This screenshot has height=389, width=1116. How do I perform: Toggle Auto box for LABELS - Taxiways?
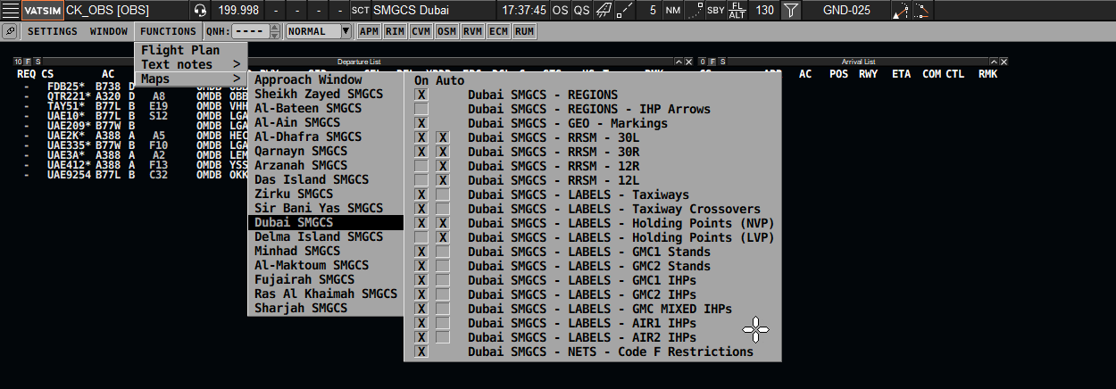[x=443, y=194]
